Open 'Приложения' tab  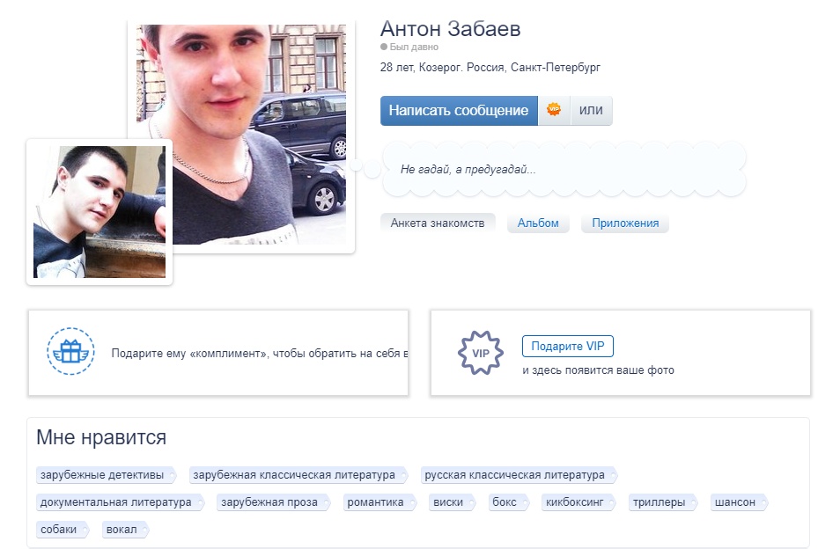click(x=625, y=223)
